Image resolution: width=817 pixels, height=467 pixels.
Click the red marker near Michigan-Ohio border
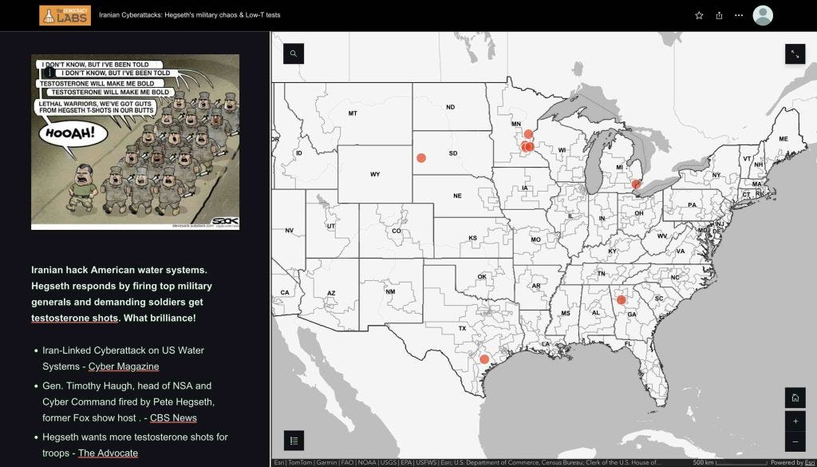(x=636, y=184)
